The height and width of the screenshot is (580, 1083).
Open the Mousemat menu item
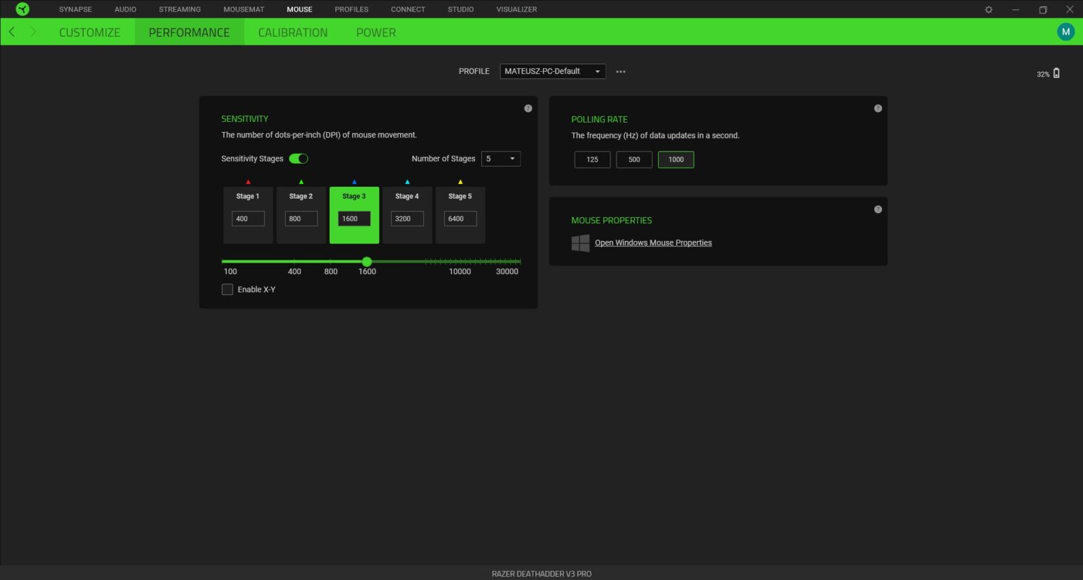pyautogui.click(x=244, y=9)
